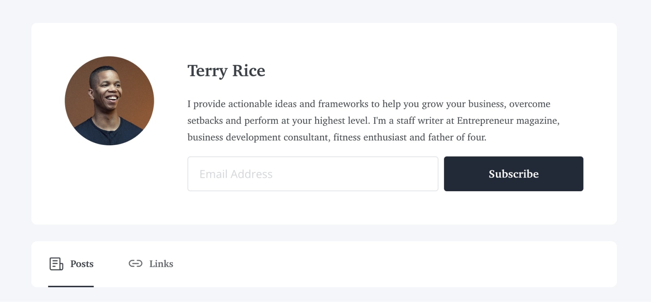Image resolution: width=651 pixels, height=302 pixels.
Task: Focus the Email Address input field
Action: click(x=312, y=174)
